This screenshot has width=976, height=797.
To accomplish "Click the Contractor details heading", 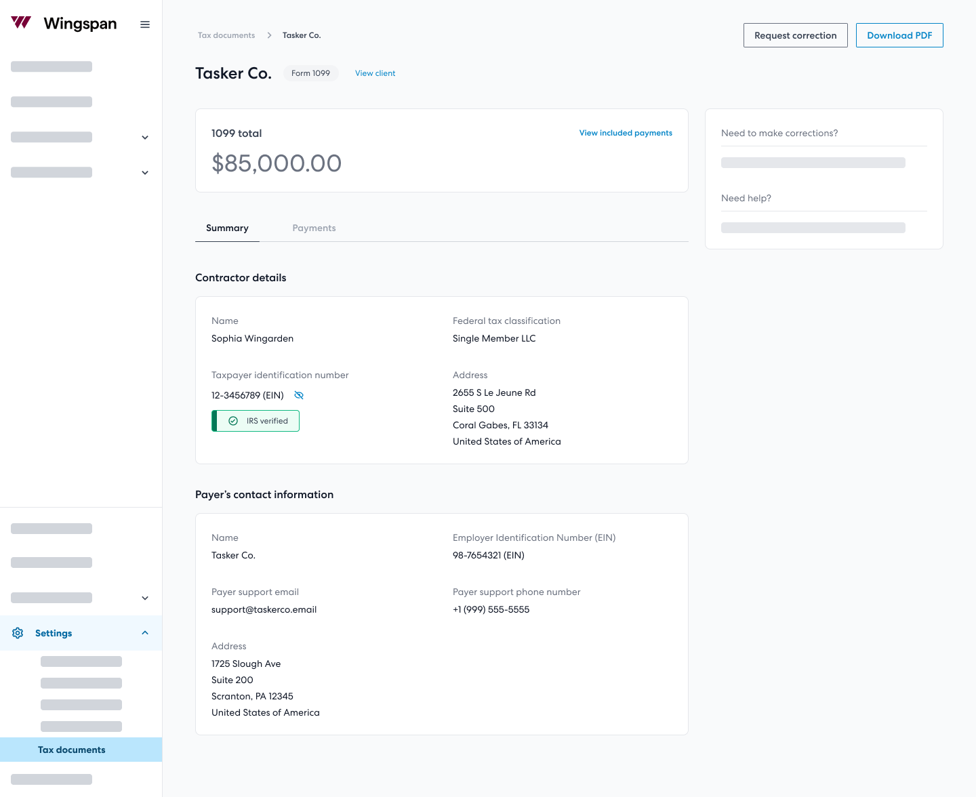I will click(x=241, y=278).
